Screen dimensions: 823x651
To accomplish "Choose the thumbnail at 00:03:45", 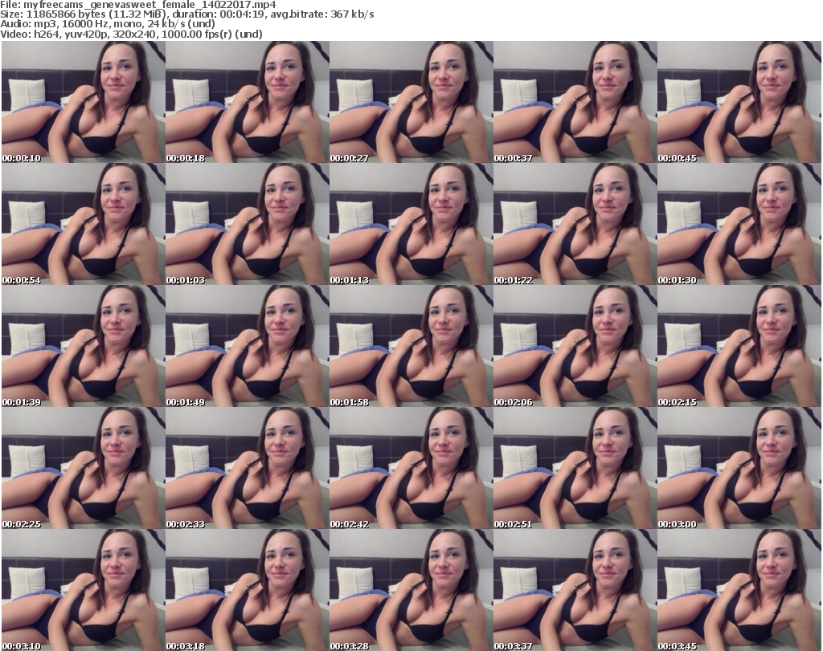I will [739, 590].
